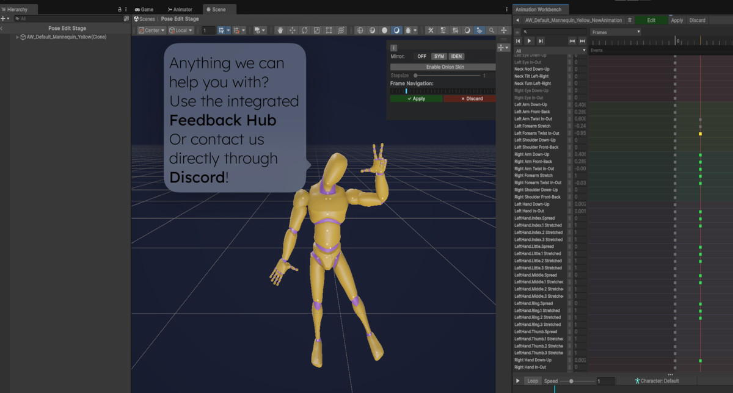Click the Character Default figure icon

point(637,381)
